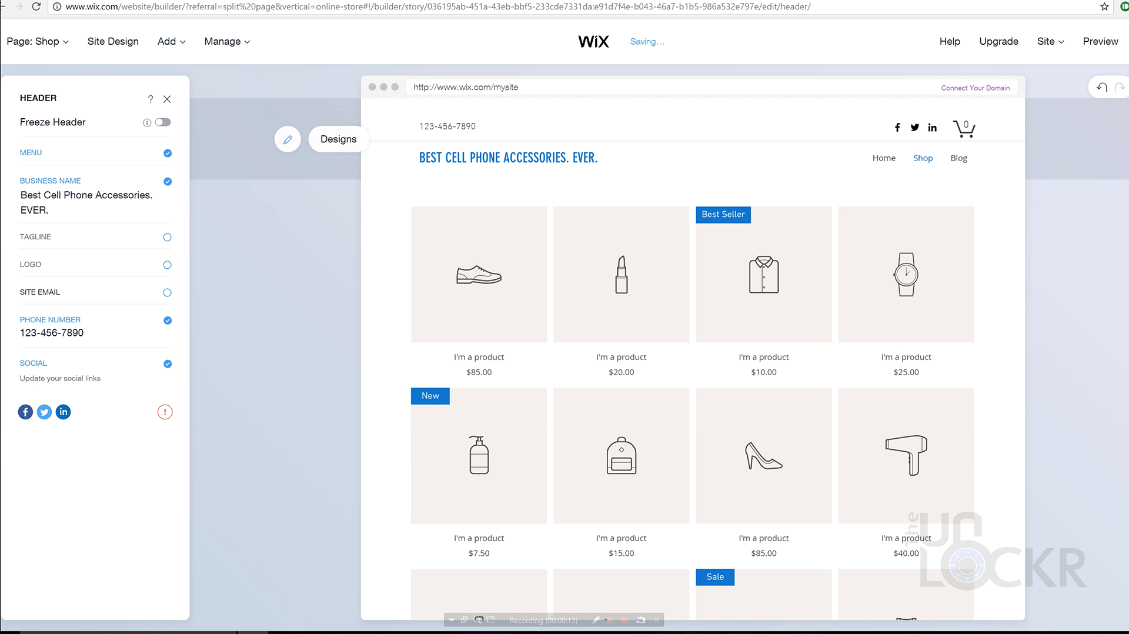This screenshot has height=634, width=1129.
Task: Click Site Design in the top menu
Action: click(x=112, y=41)
